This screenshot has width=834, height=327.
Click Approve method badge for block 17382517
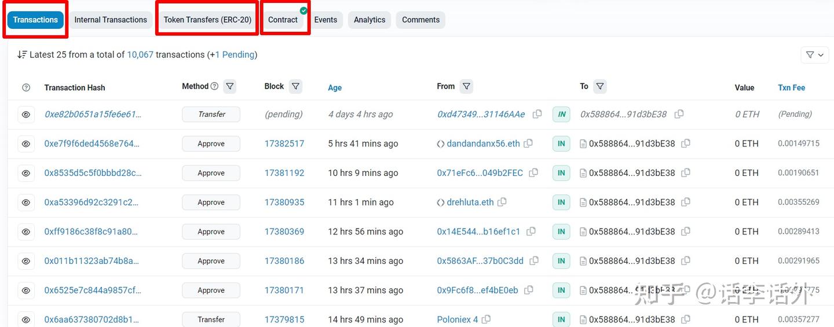click(211, 144)
